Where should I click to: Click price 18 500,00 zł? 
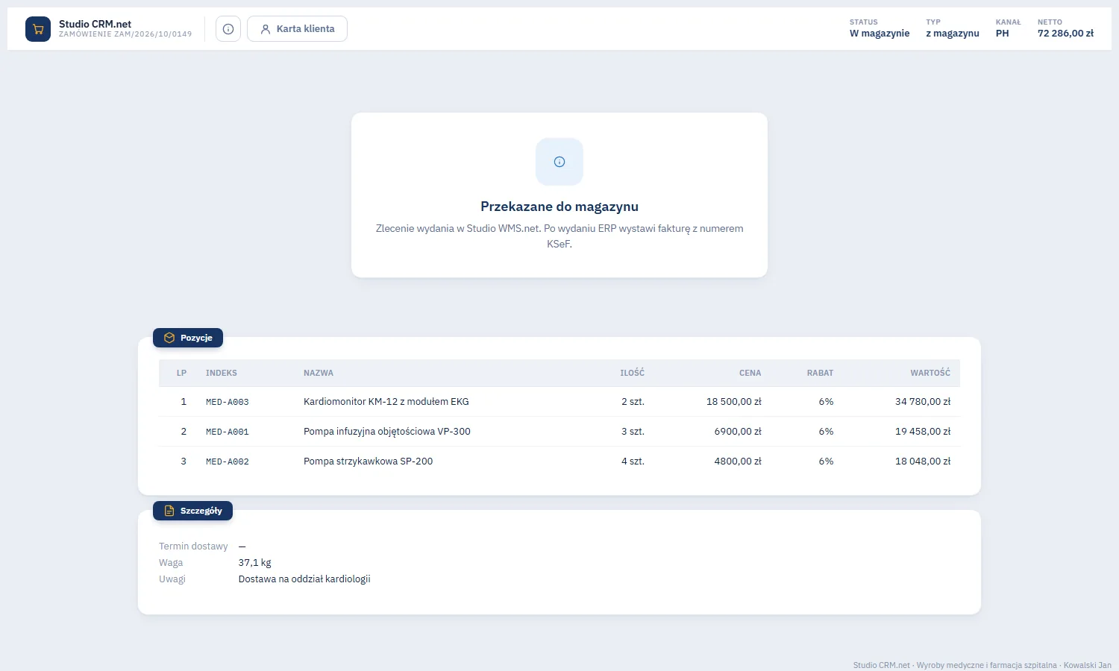coord(734,402)
